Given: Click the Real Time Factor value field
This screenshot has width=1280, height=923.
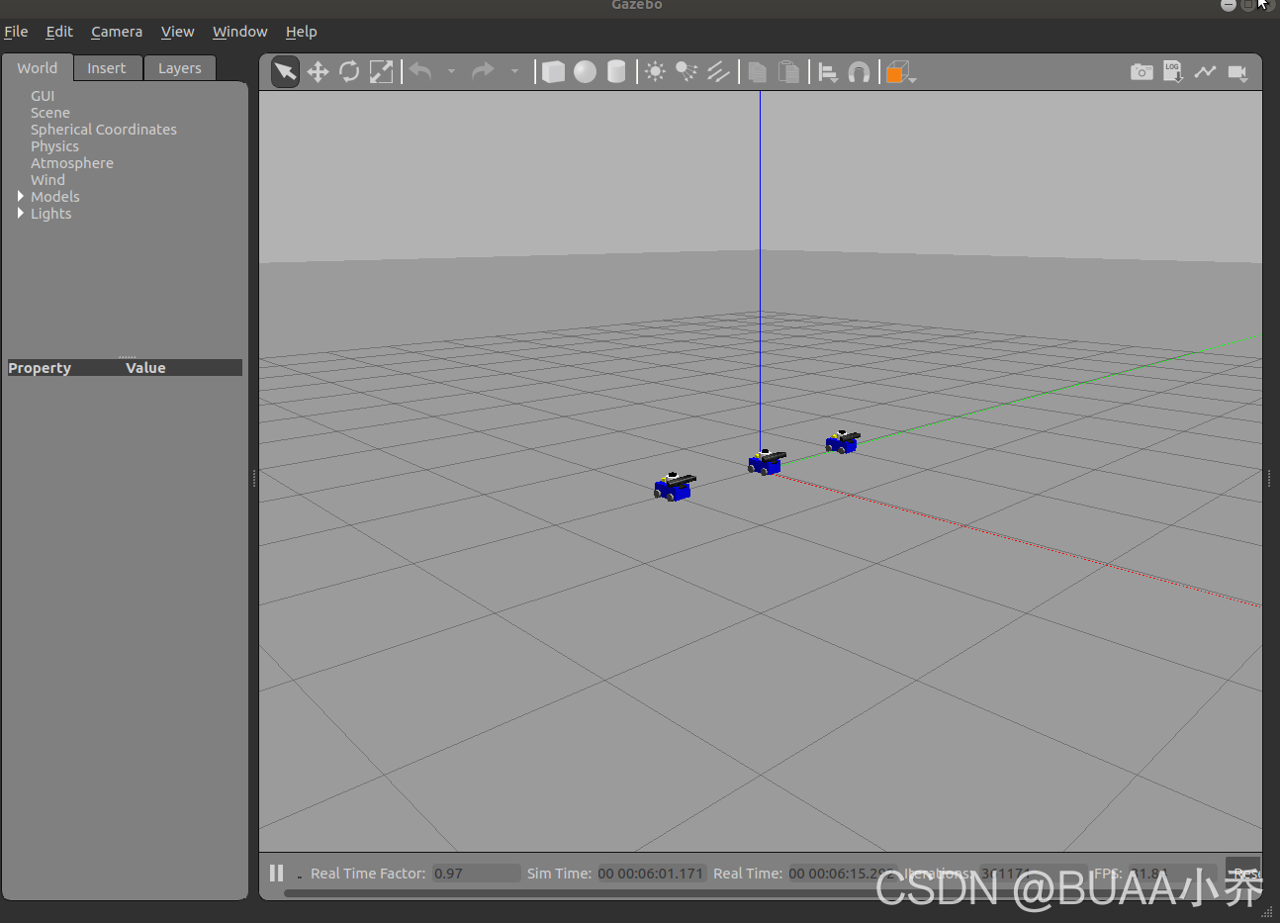Looking at the screenshot, I should click(476, 874).
